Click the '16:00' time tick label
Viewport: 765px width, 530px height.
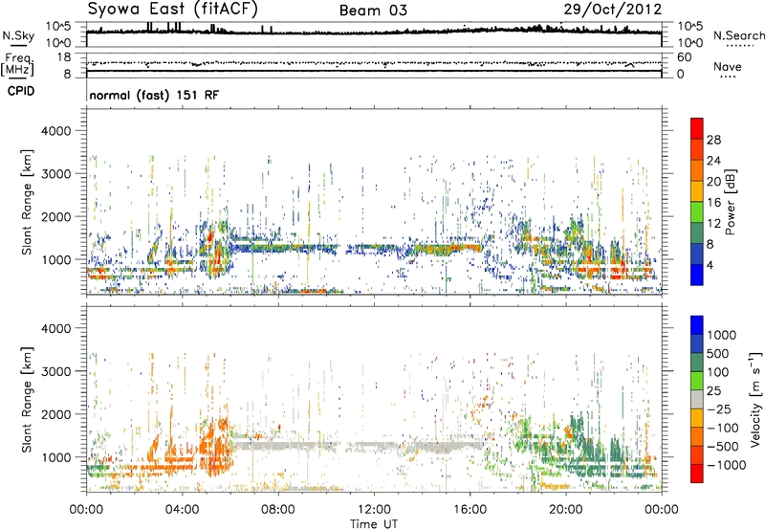point(470,510)
